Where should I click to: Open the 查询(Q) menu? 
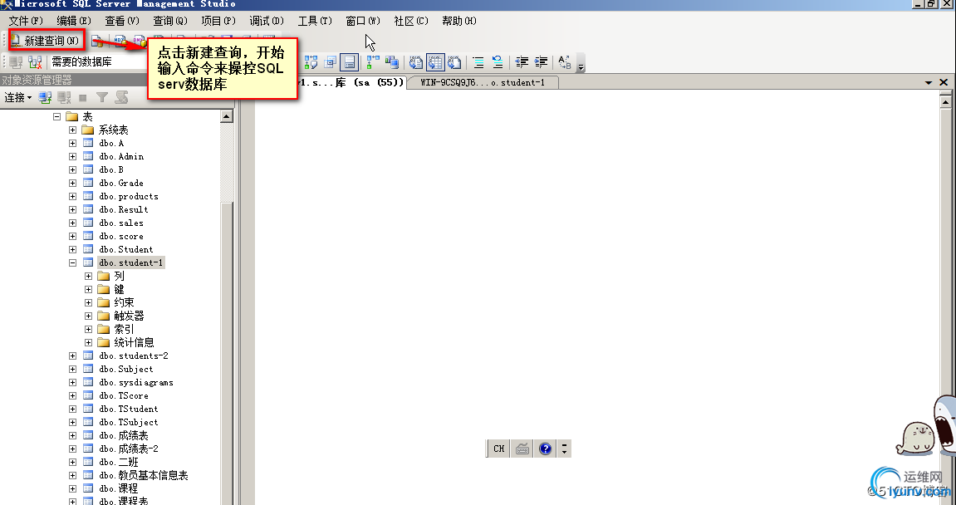coord(170,21)
